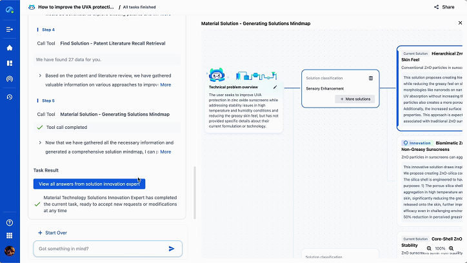Go to Home in the sidebar
The image size is (467, 263).
tap(10, 48)
